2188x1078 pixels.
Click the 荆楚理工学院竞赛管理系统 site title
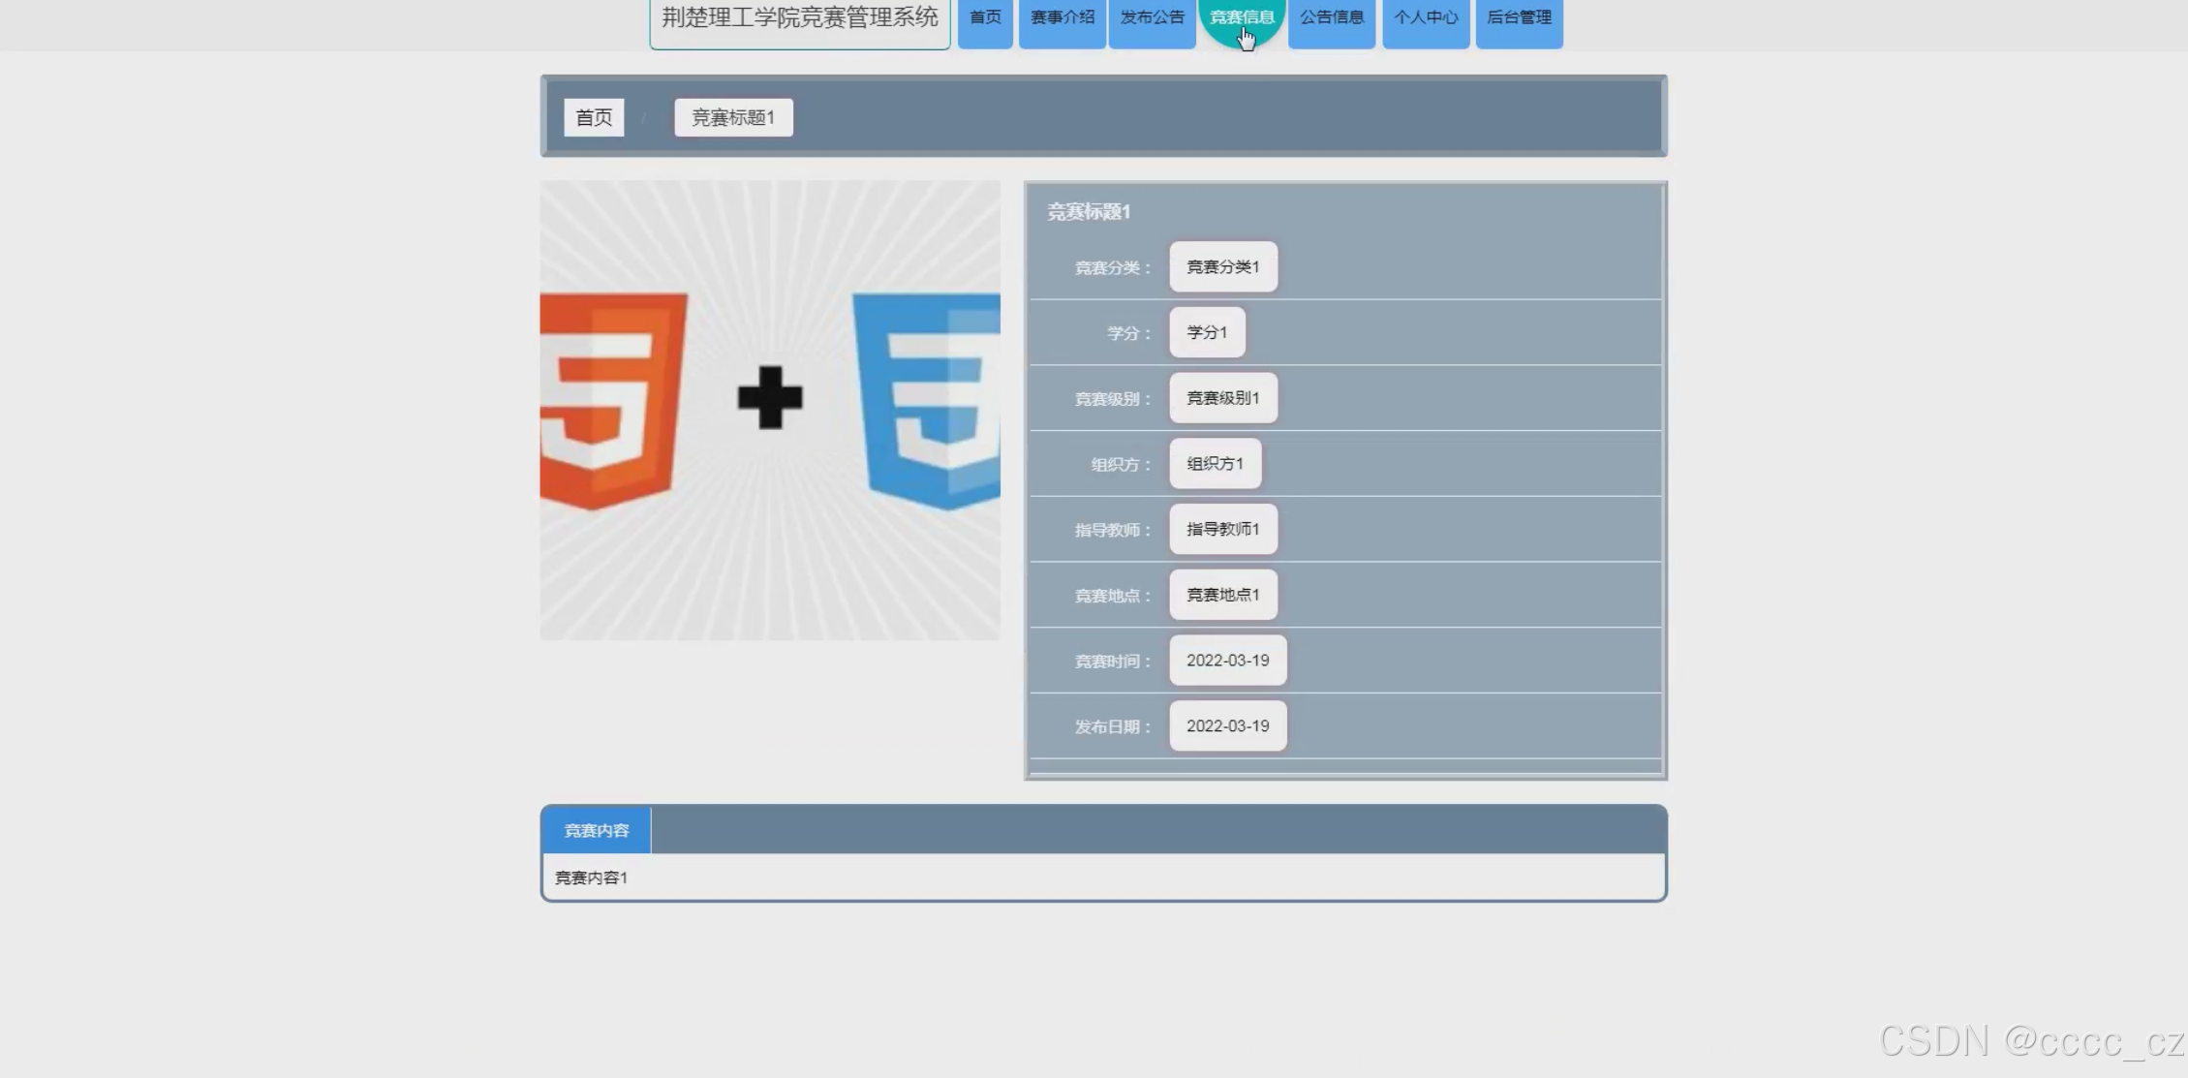click(x=799, y=18)
